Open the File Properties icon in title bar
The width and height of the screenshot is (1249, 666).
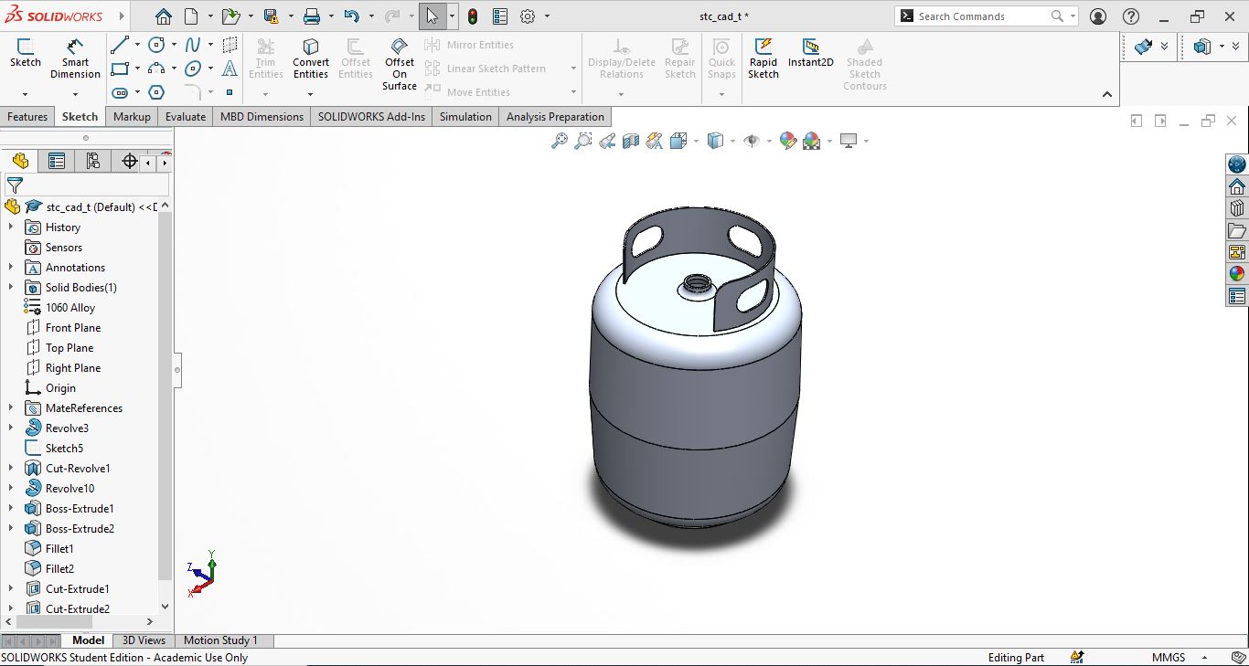pyautogui.click(x=499, y=16)
